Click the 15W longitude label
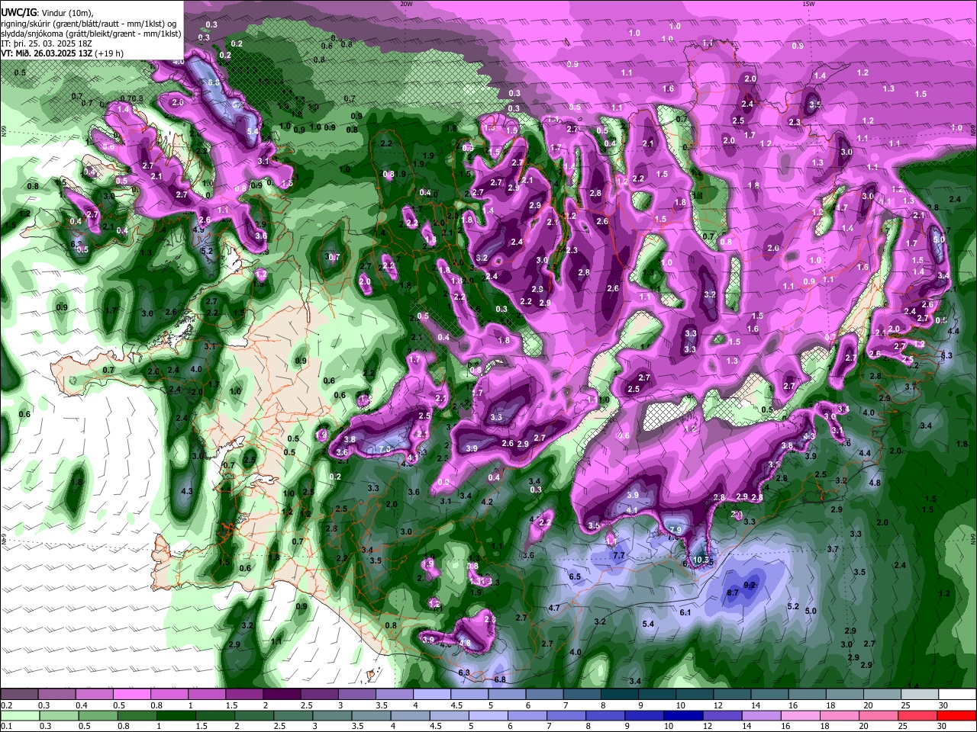 [x=809, y=4]
